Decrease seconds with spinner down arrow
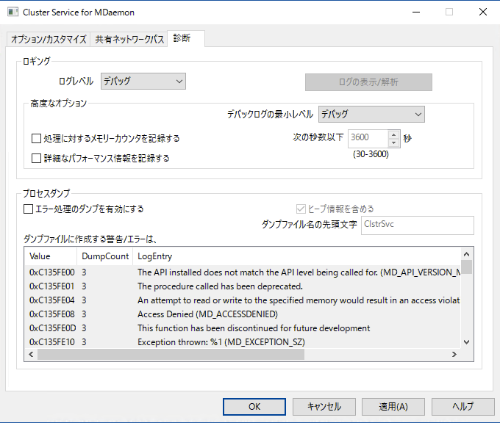 [394, 142]
